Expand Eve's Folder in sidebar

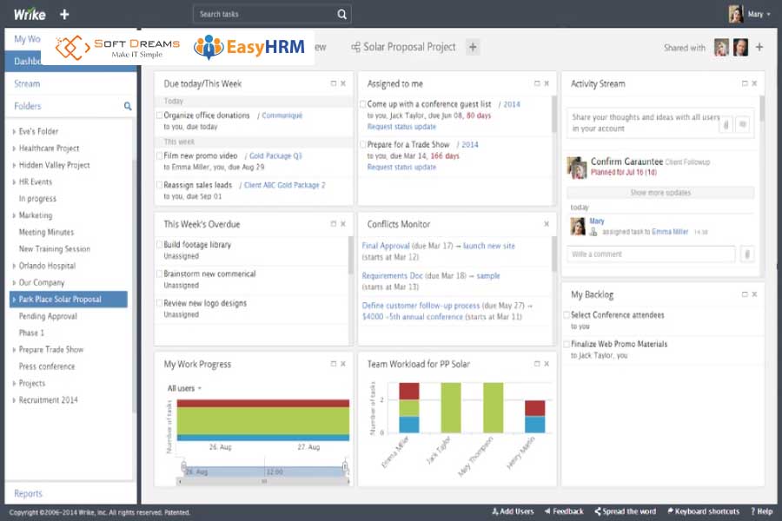coord(14,132)
